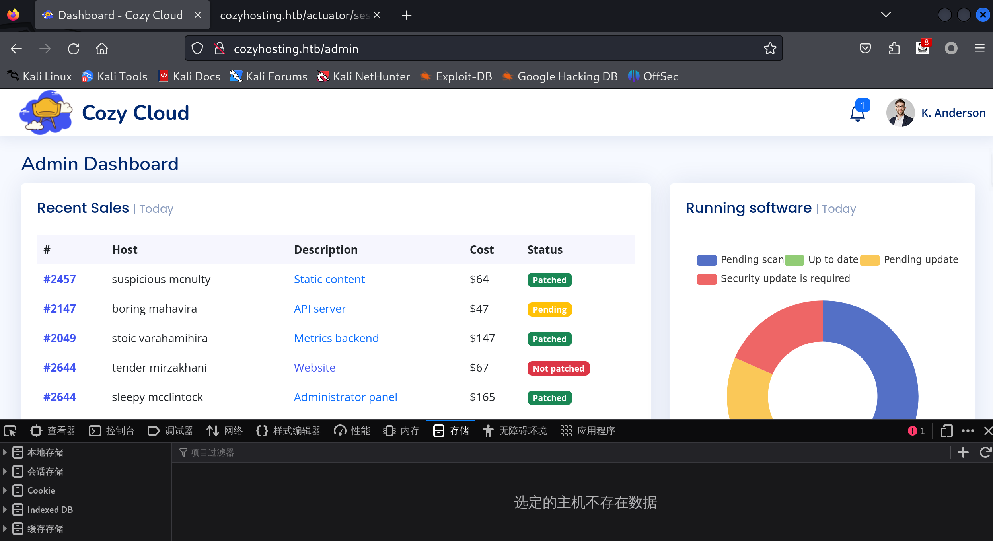Expand the 会话存储 tree item
The image size is (993, 541).
[x=5, y=471]
